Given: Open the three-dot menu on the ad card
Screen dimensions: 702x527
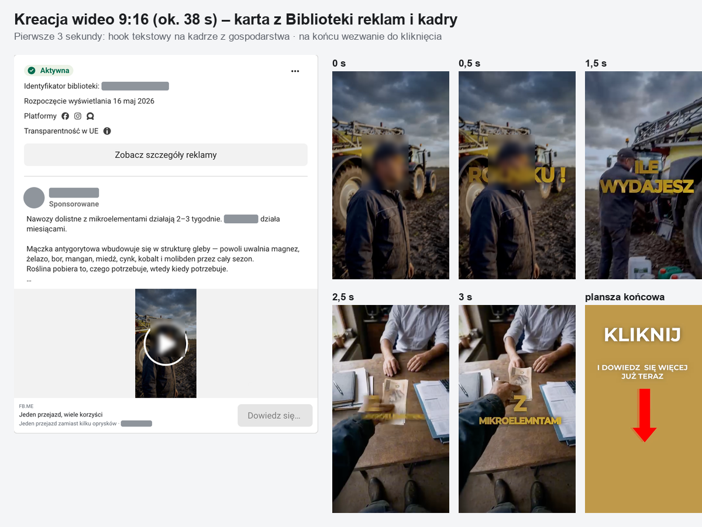Looking at the screenshot, I should (295, 71).
